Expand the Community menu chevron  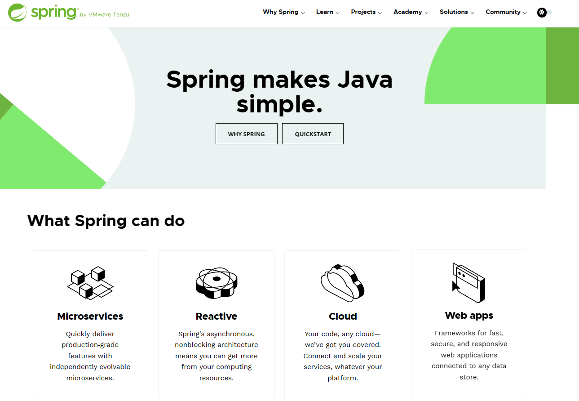click(x=525, y=13)
